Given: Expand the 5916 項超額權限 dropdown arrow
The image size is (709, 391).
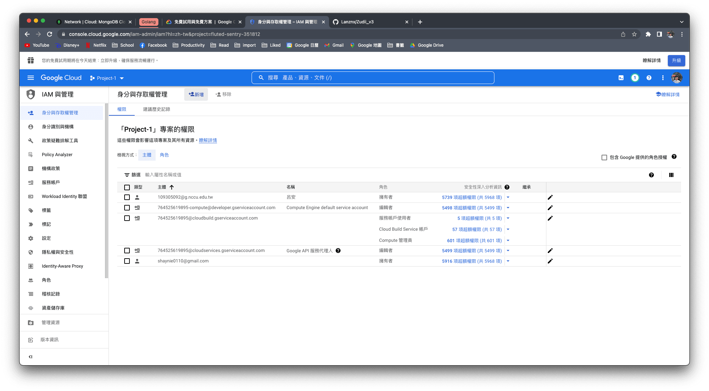Looking at the screenshot, I should click(508, 261).
